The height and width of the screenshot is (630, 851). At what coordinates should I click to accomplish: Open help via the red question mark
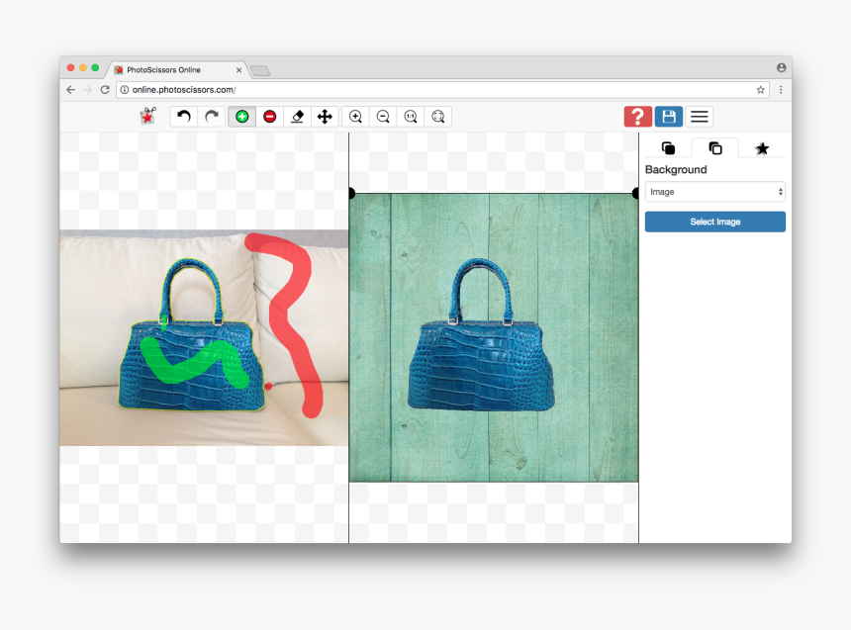click(x=636, y=116)
